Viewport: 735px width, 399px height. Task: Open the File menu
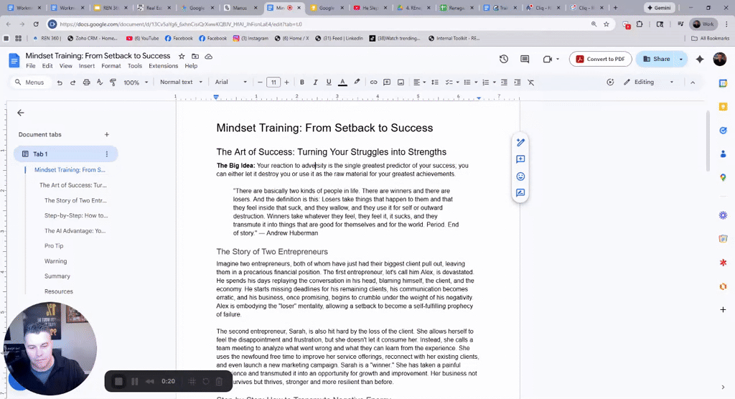click(30, 66)
